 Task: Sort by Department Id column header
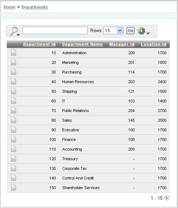pyautogui.click(x=40, y=44)
